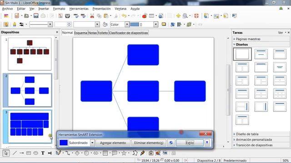Select the Block arrows tool
The width and height of the screenshot is (291, 163).
(x=96, y=153)
